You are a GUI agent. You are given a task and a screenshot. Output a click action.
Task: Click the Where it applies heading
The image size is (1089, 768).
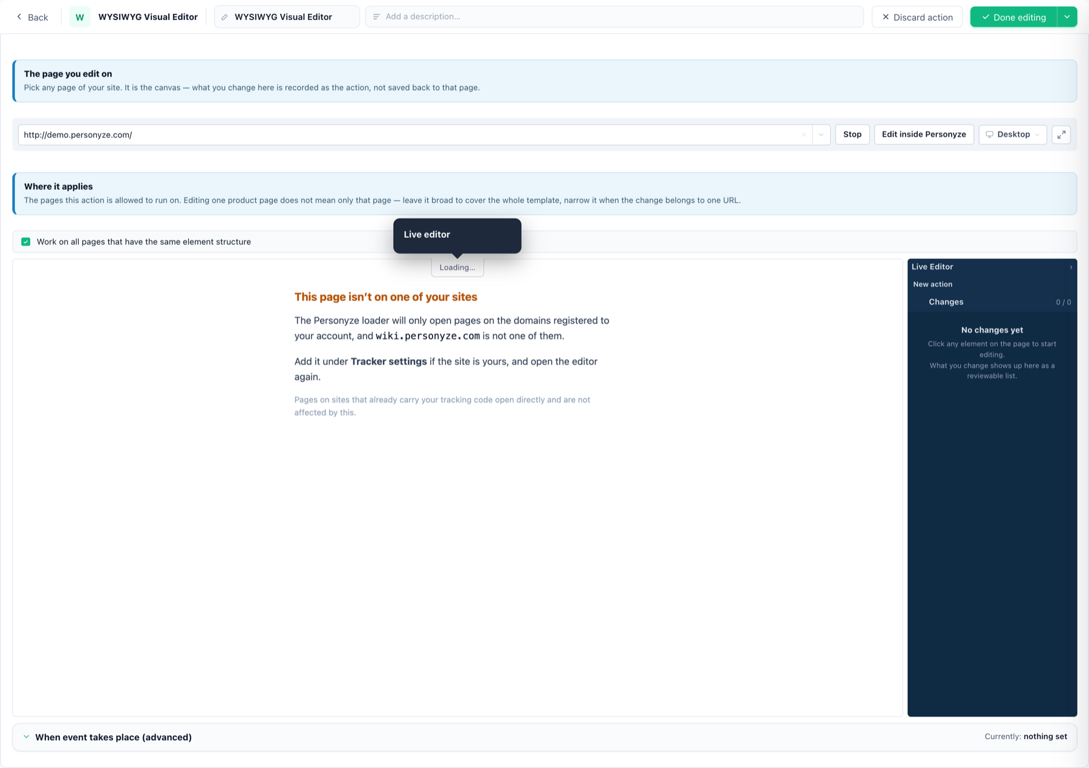pyautogui.click(x=58, y=187)
